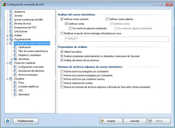This screenshot has height=128, width=175.
Task: Click the Archivos excluidos icon
Action: point(15,75)
